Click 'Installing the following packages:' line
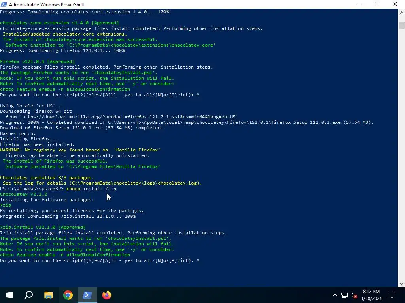 47,200
